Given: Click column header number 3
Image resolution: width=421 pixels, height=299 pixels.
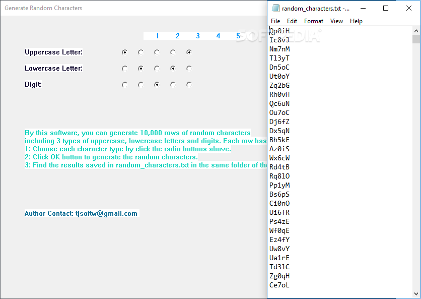Looking at the screenshot, I should pos(198,36).
